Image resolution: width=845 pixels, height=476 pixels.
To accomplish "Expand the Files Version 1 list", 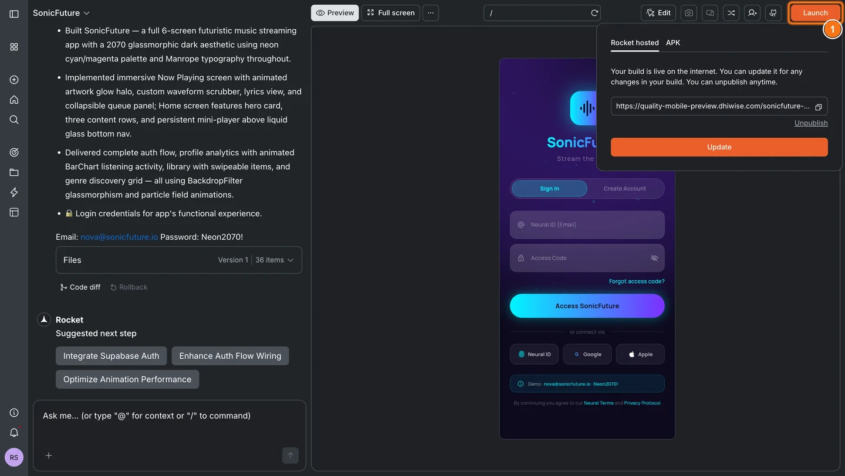I will pyautogui.click(x=291, y=260).
